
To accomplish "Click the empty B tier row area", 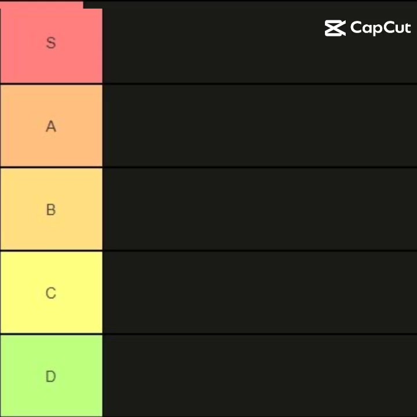I will pyautogui.click(x=260, y=209).
